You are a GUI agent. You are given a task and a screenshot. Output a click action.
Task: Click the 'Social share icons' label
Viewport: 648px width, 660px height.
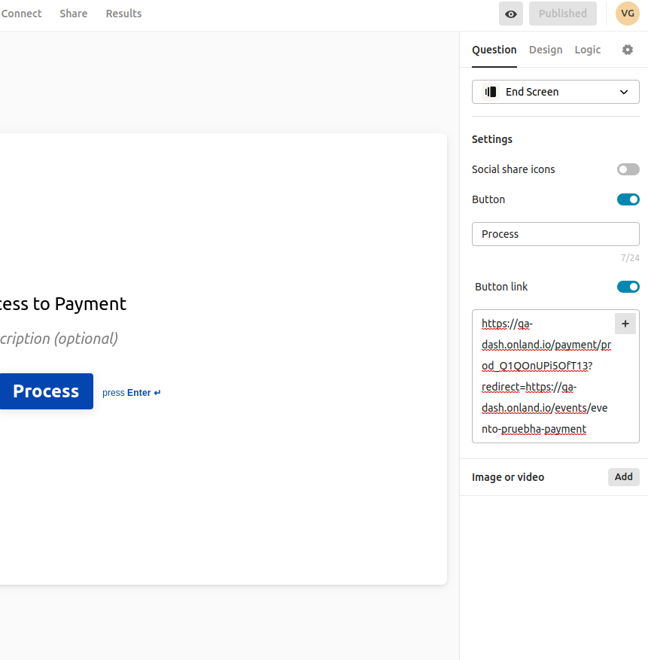pos(513,169)
